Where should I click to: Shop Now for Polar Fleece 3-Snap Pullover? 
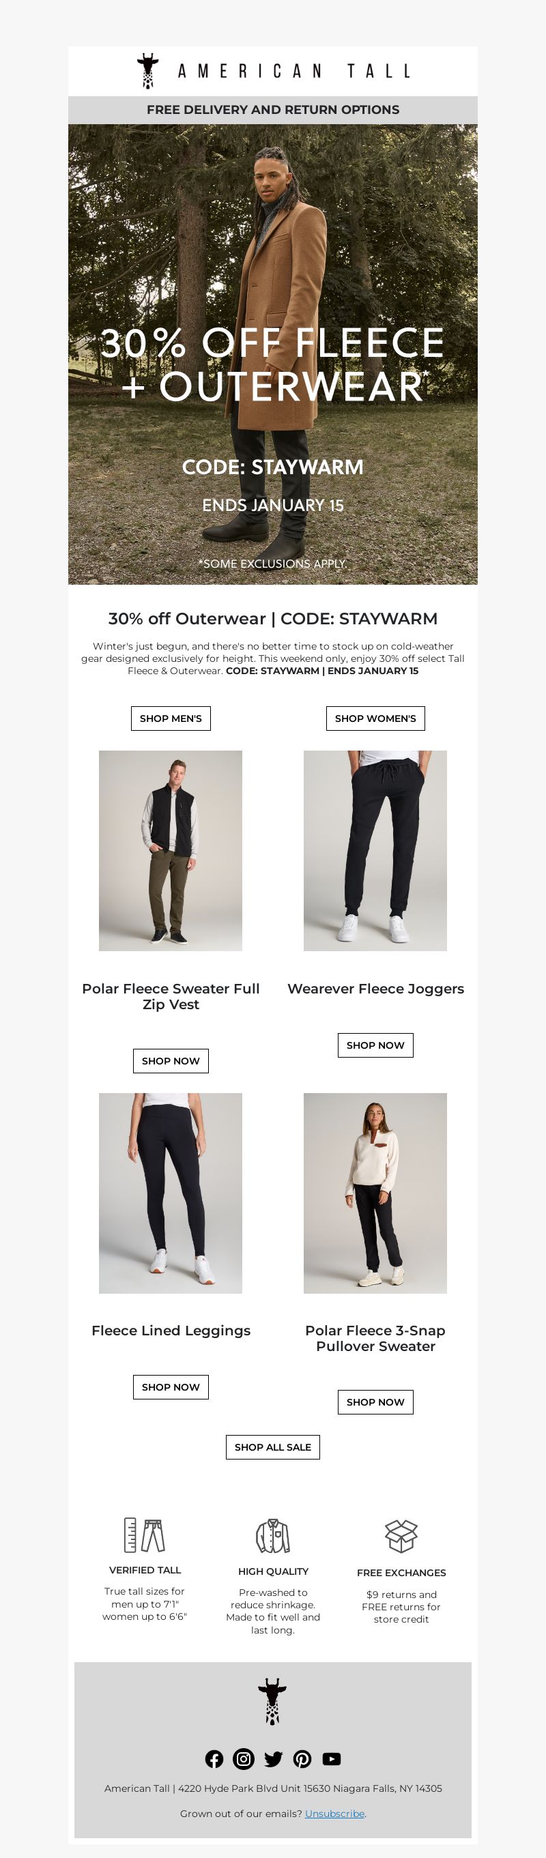(375, 1402)
